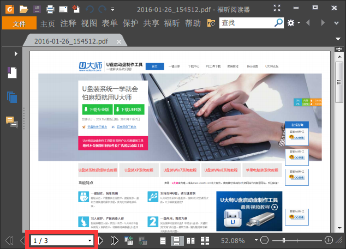This screenshot has height=249, width=346.
Task: Click the email document icon
Action: coord(63,9)
